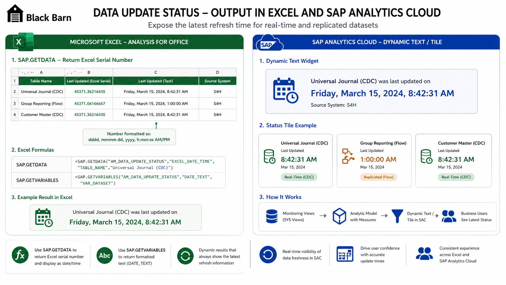506x285 pixels.
Task: Click the Monitoring Views database icon
Action: coord(271,216)
